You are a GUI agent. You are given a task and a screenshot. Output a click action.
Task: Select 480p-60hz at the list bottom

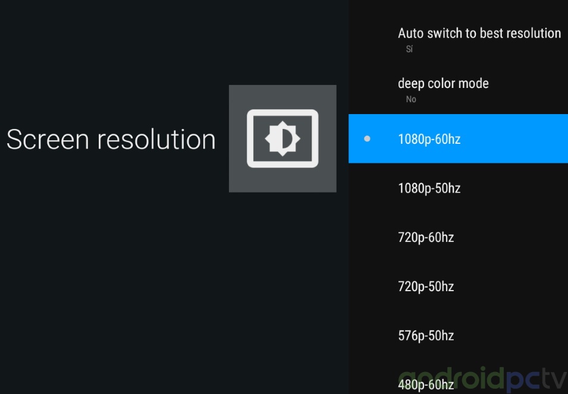tap(426, 384)
